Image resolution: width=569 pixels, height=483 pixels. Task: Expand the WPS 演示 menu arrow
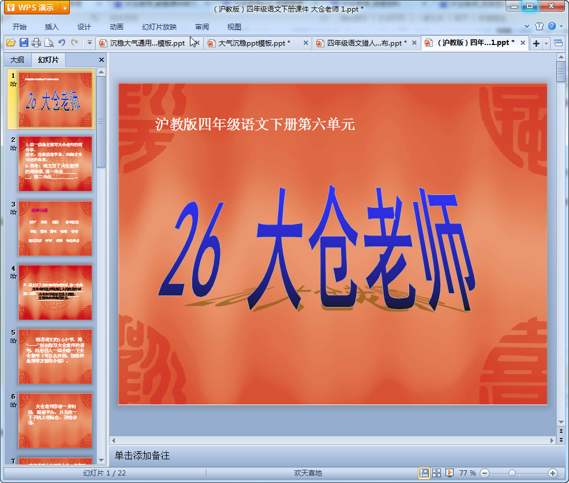click(65, 8)
